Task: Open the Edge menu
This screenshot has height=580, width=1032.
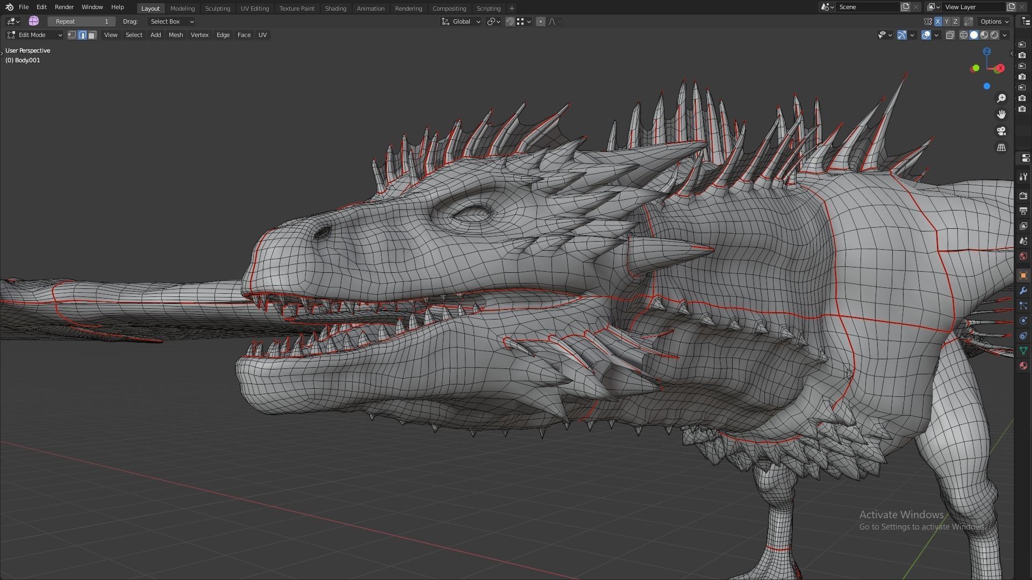Action: coord(223,35)
